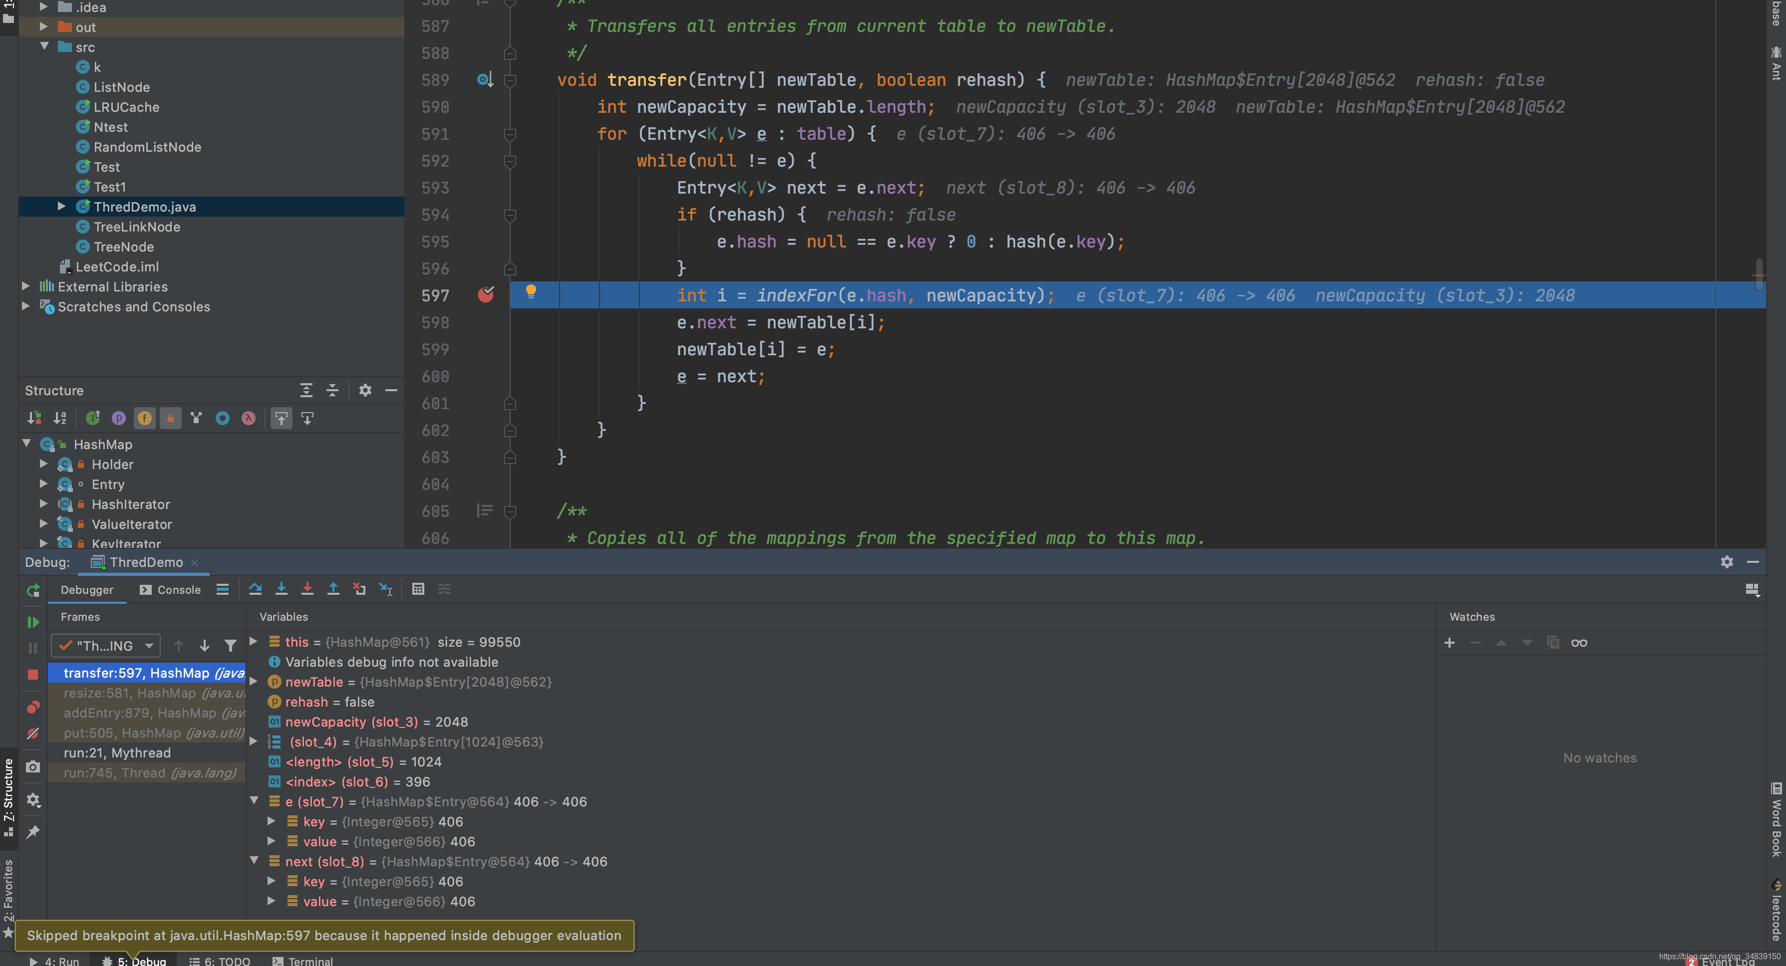Toggle Show Lambdas filter in Structure
This screenshot has width=1786, height=966.
pos(248,418)
